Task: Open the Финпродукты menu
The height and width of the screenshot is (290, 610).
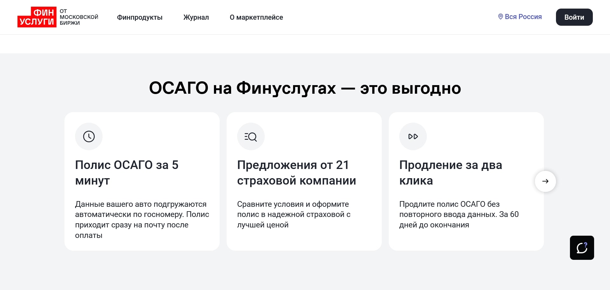Action: click(140, 17)
